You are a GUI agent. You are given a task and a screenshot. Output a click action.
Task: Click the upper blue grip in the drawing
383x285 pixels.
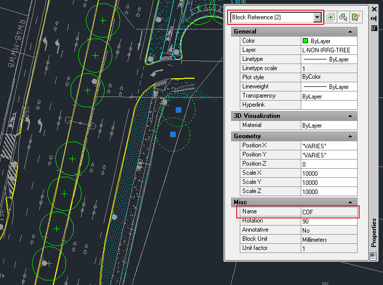point(178,110)
